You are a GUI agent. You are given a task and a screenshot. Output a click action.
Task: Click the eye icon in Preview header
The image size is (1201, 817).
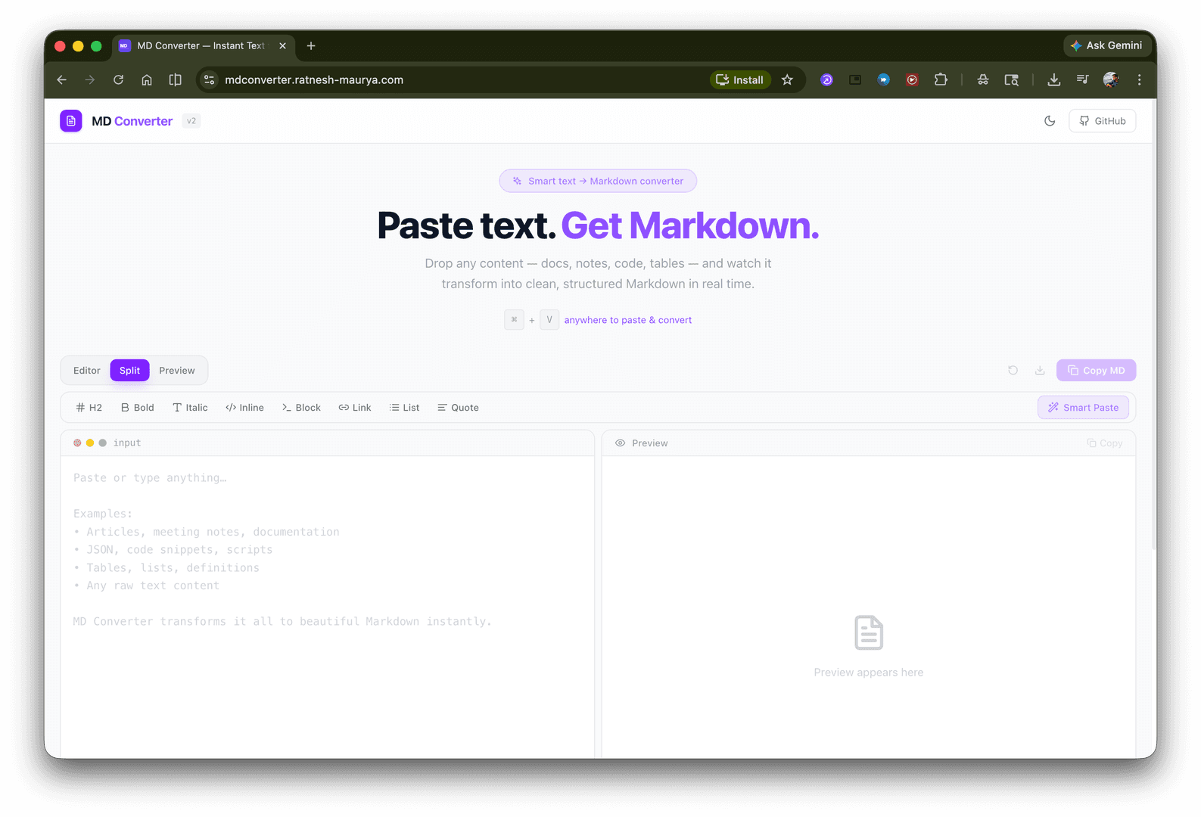pyautogui.click(x=620, y=443)
